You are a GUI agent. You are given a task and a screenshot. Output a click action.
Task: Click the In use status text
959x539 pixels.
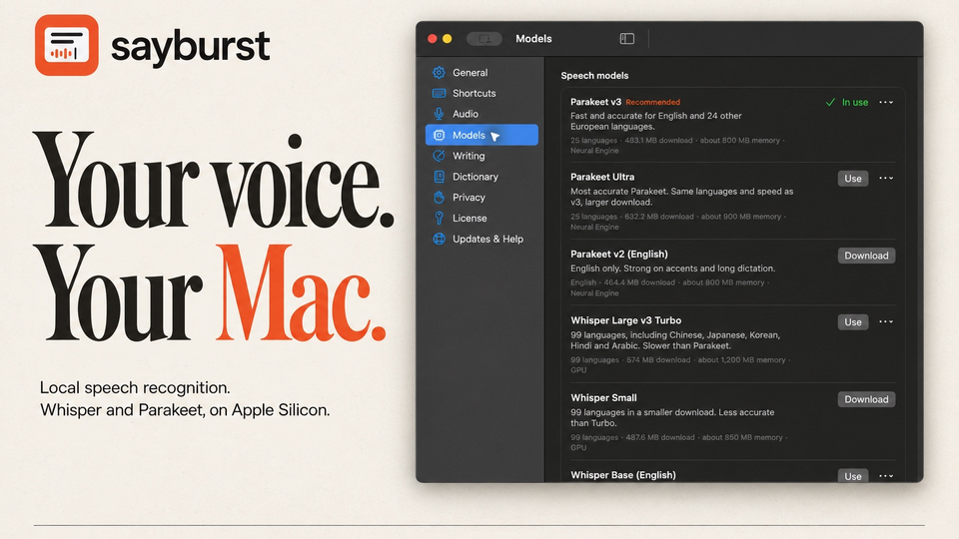[854, 102]
